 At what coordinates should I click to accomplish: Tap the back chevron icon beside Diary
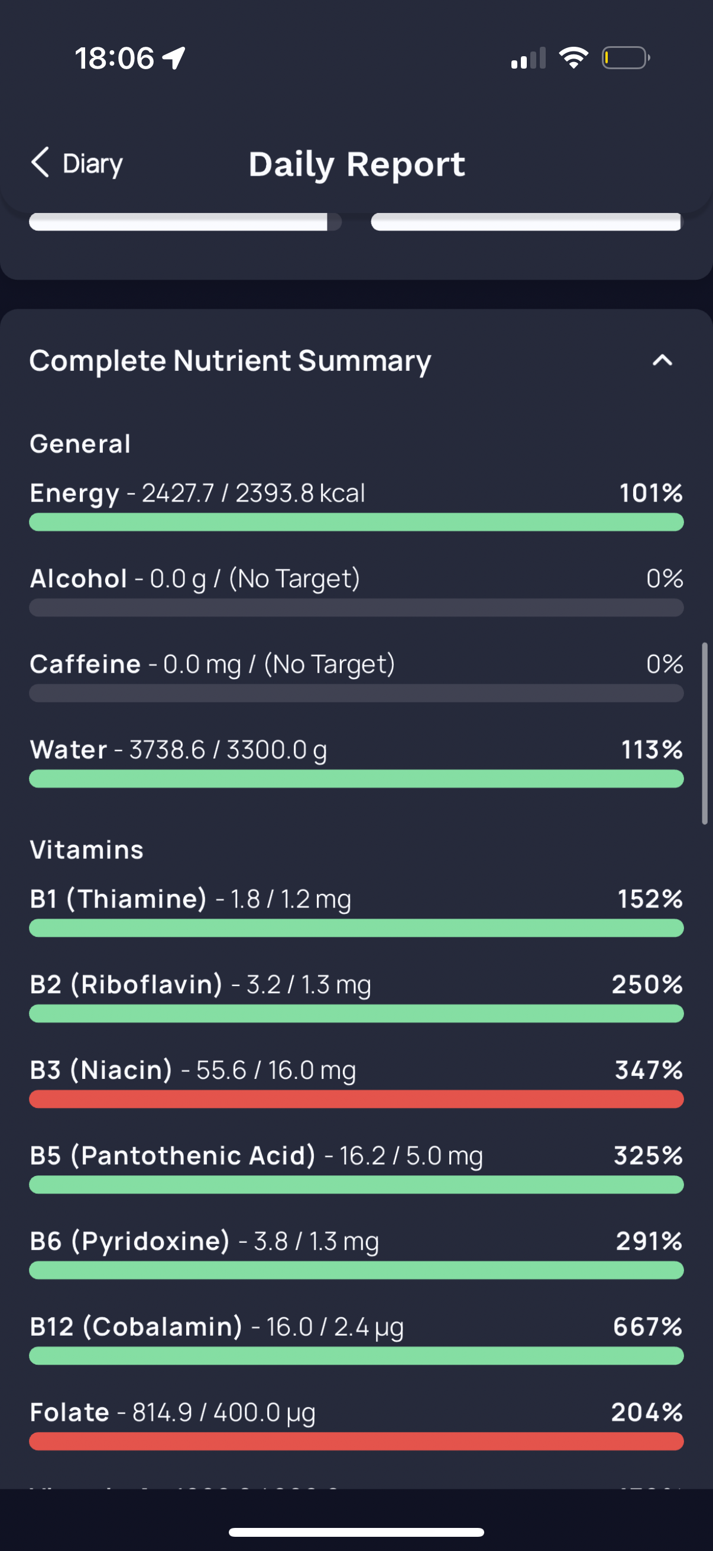point(40,163)
